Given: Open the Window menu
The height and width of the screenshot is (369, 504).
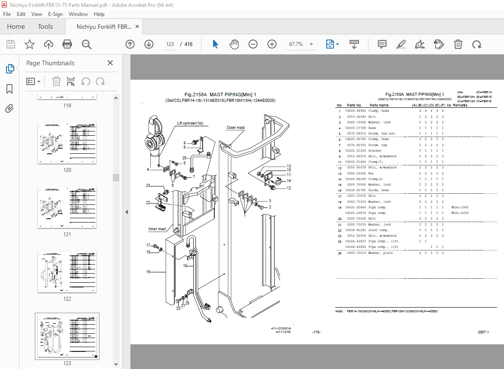Looking at the screenshot, I should [78, 14].
